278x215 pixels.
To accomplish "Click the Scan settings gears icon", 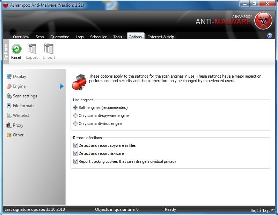I will point(9,96).
